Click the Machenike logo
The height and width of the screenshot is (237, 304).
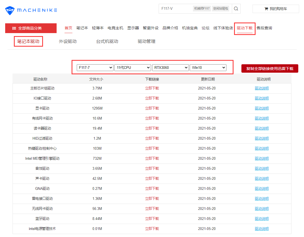click(31, 10)
